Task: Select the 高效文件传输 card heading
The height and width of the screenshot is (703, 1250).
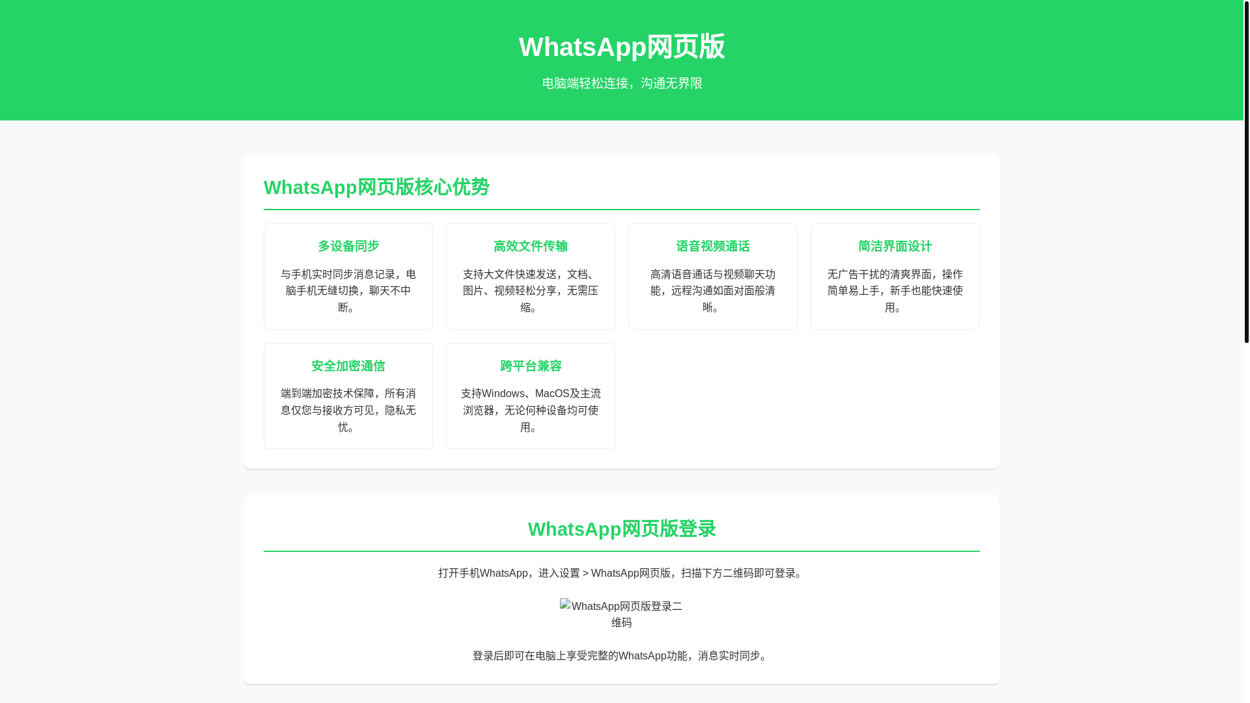Action: pos(531,246)
